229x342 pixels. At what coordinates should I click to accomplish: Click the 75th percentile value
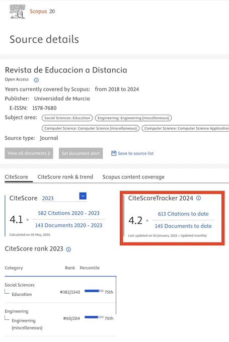tap(109, 292)
